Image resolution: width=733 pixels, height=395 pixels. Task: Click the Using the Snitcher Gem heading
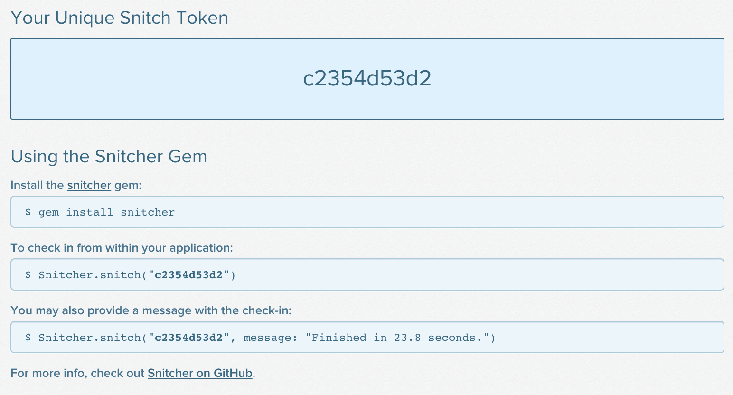pos(109,156)
